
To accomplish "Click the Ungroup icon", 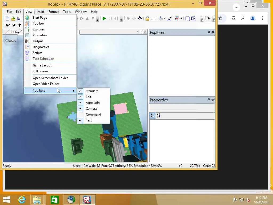I will tap(193, 18).
